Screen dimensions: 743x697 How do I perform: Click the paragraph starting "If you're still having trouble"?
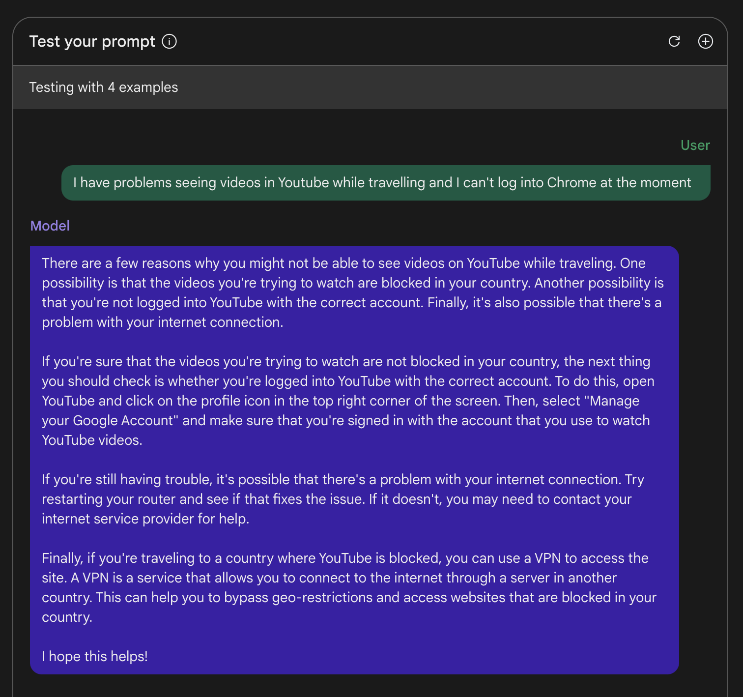point(343,499)
